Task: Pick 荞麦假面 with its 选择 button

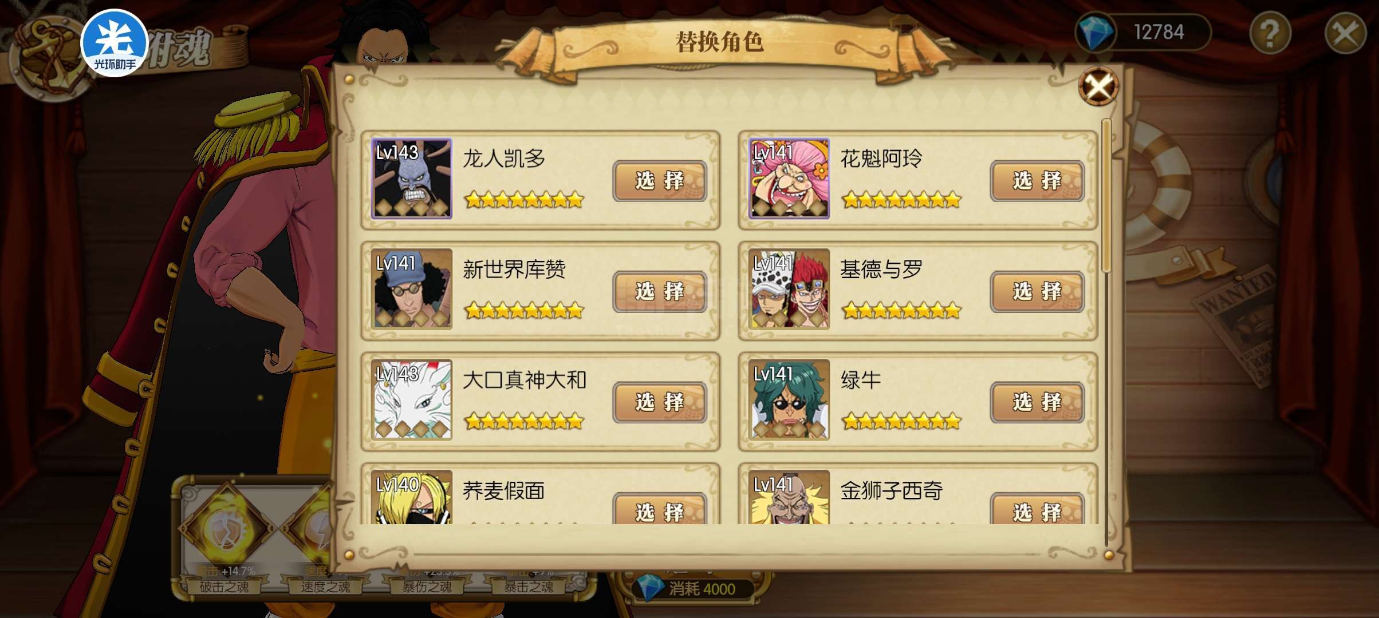Action: [x=660, y=509]
